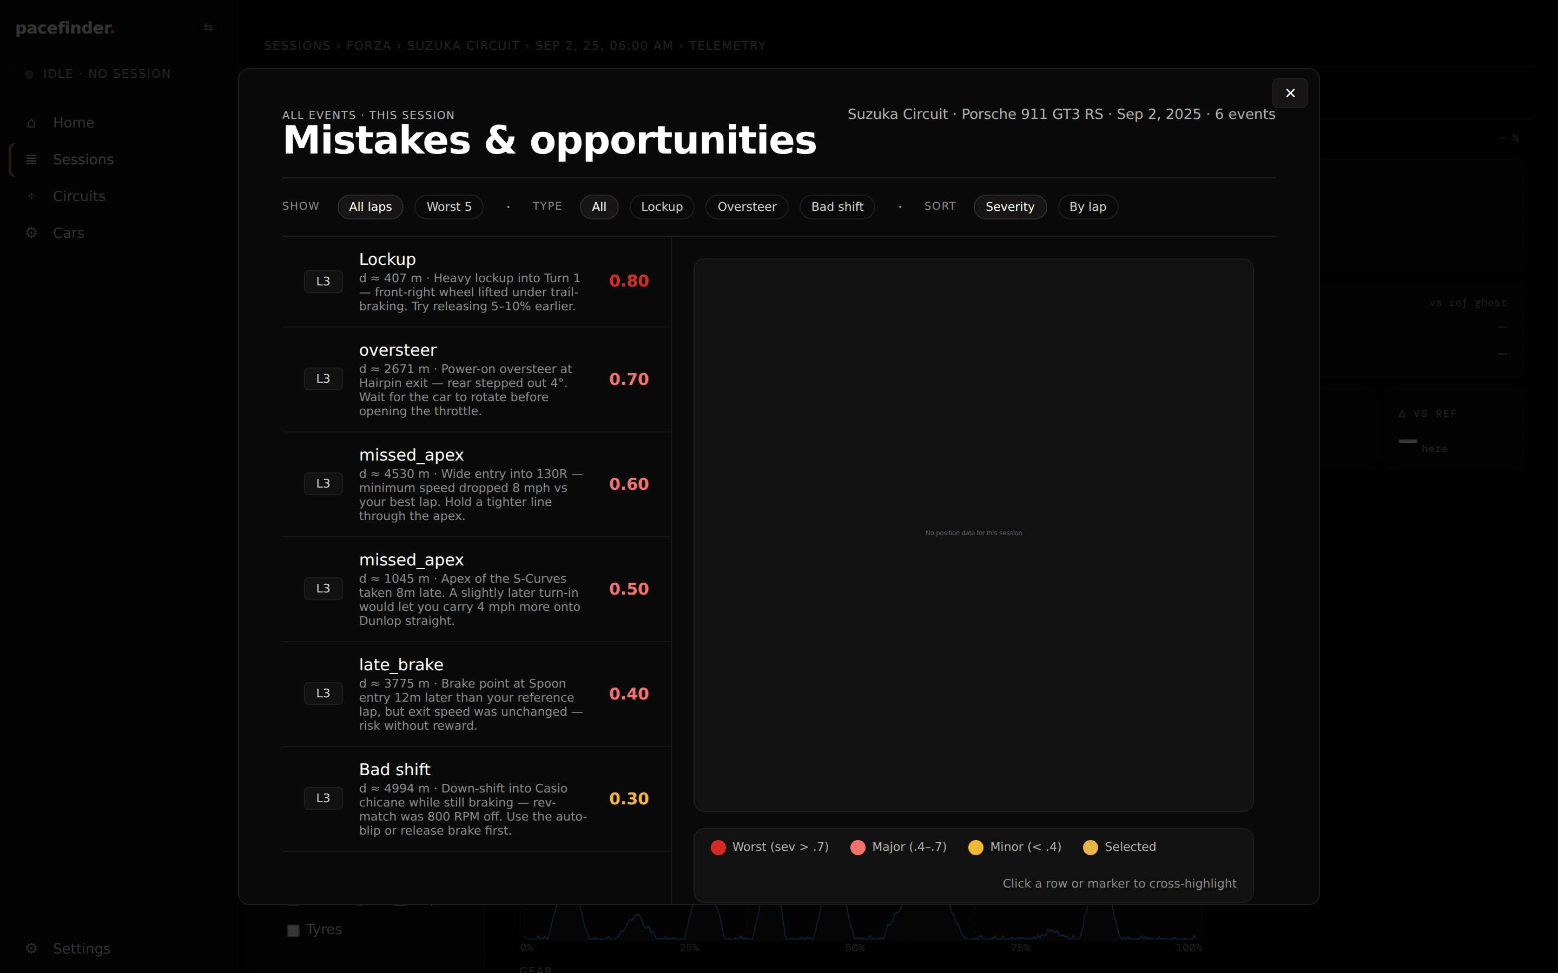Select the Lockup event row
The width and height of the screenshot is (1558, 973).
[x=477, y=282]
